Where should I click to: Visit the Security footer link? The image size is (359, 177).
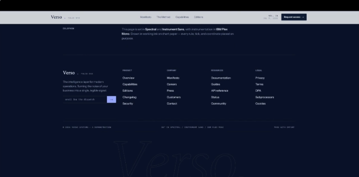(128, 103)
